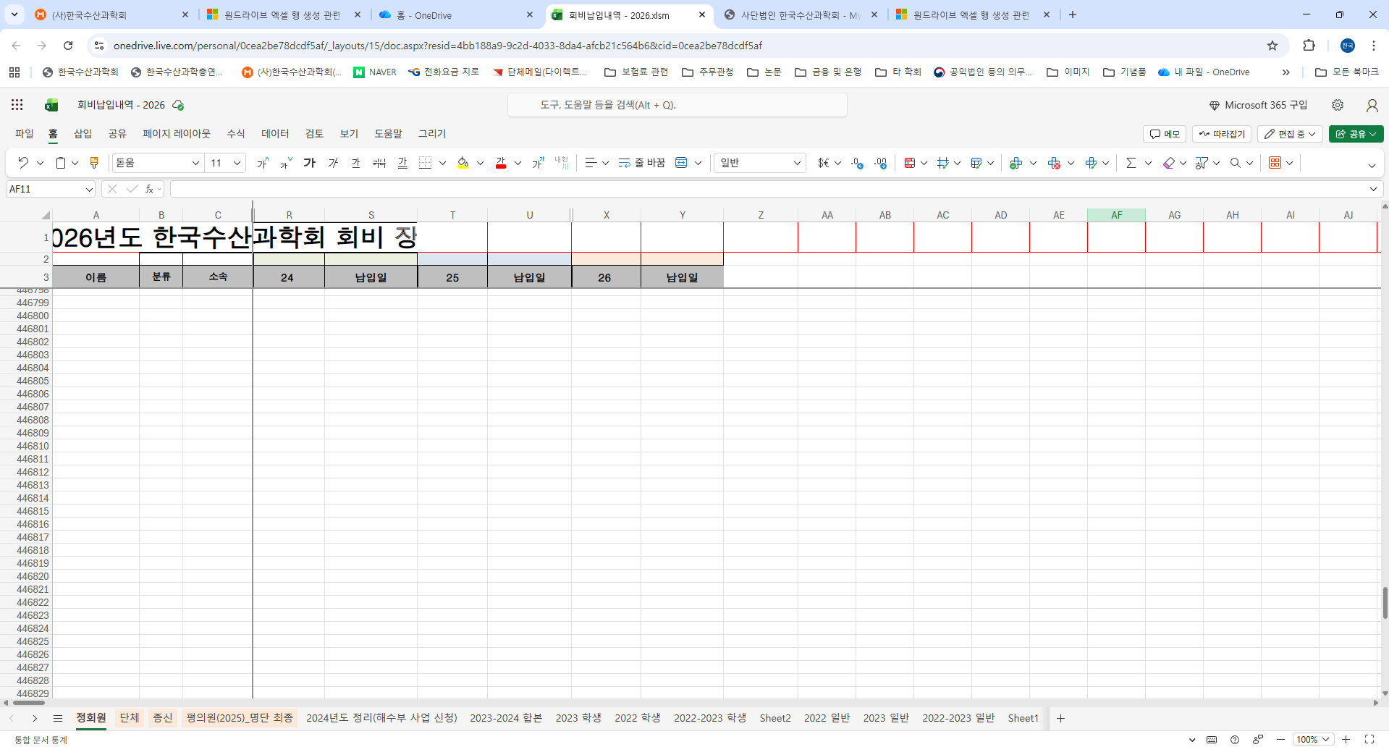Toggle double underline formatting

402,163
